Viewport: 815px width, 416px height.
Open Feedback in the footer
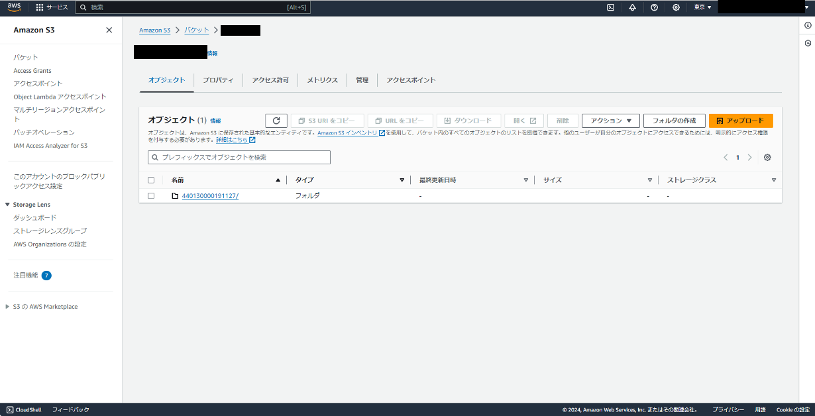tap(71, 410)
